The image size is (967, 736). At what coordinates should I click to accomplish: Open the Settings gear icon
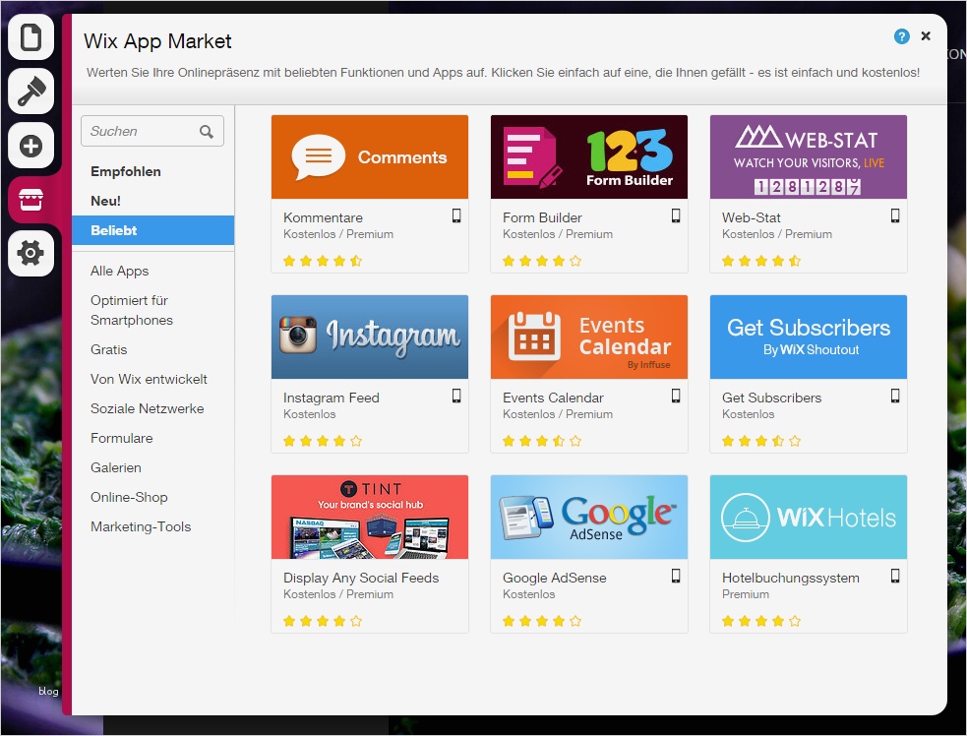coord(30,253)
